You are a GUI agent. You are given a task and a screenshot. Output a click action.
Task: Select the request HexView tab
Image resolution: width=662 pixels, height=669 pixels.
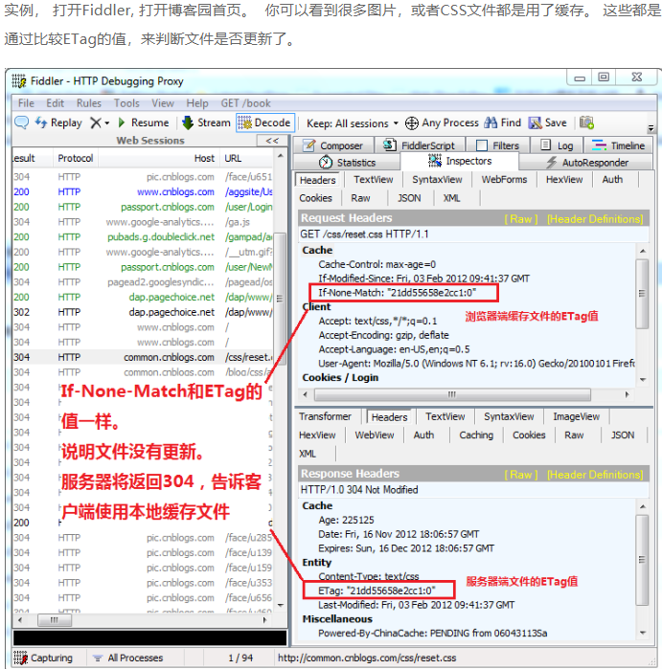coord(563,180)
